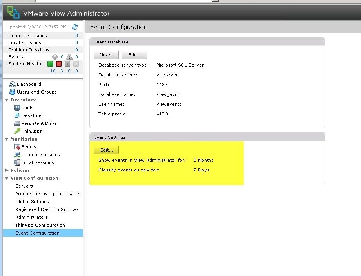Open ThinApp Configuration
This screenshot has height=276, width=361.
coord(40,225)
